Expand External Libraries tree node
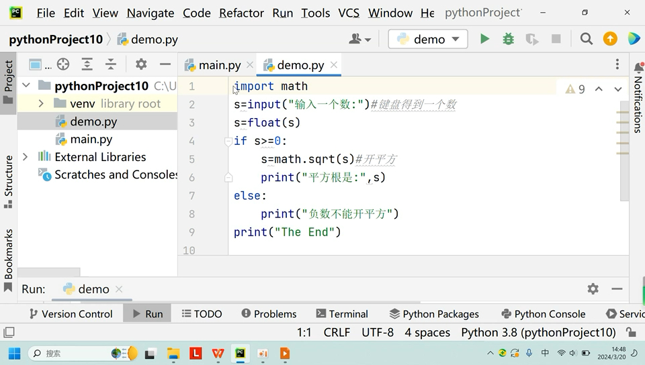645x365 pixels. [x=26, y=157]
